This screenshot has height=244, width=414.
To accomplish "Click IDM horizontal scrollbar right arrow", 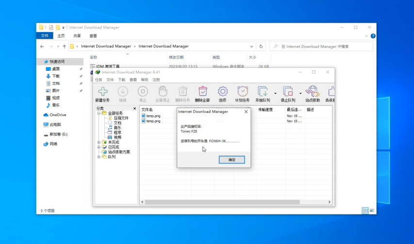I will (329, 202).
